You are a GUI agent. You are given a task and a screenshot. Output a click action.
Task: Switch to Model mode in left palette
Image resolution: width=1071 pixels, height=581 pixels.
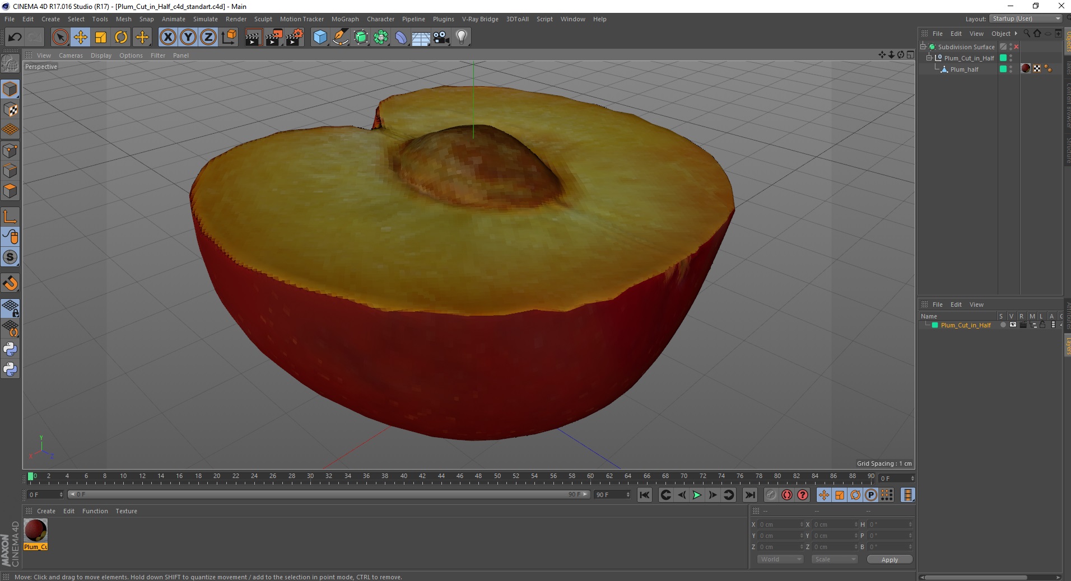10,89
